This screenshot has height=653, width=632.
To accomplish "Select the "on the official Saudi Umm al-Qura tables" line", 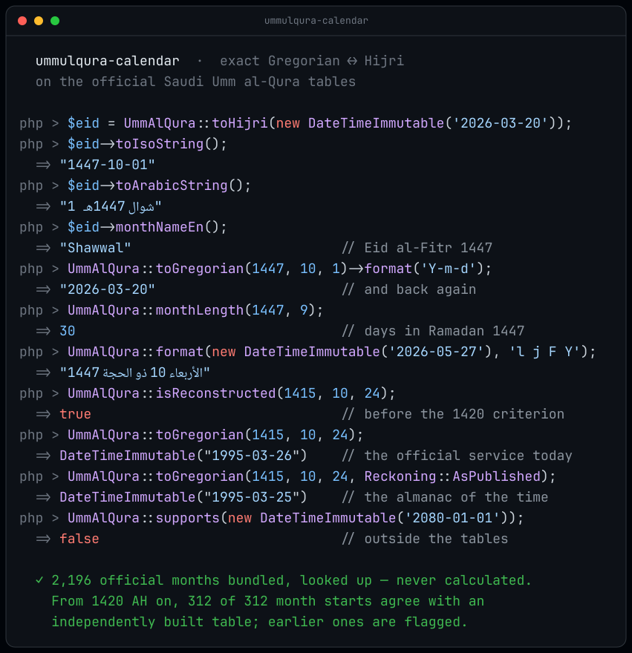I will [195, 82].
